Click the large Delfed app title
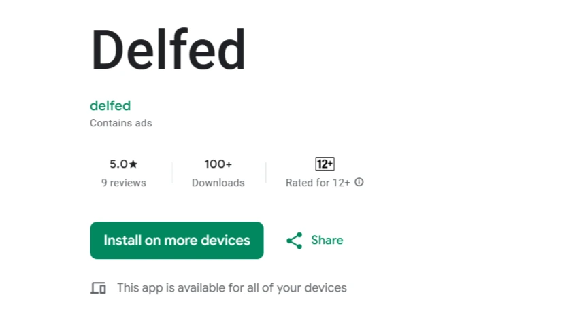This screenshot has width=562, height=316. pos(168,50)
